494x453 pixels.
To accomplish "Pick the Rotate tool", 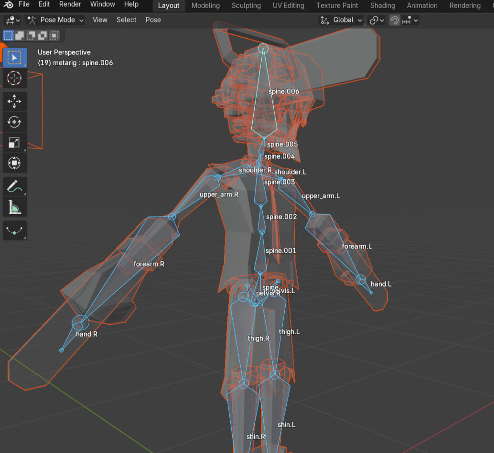I will [x=14, y=122].
